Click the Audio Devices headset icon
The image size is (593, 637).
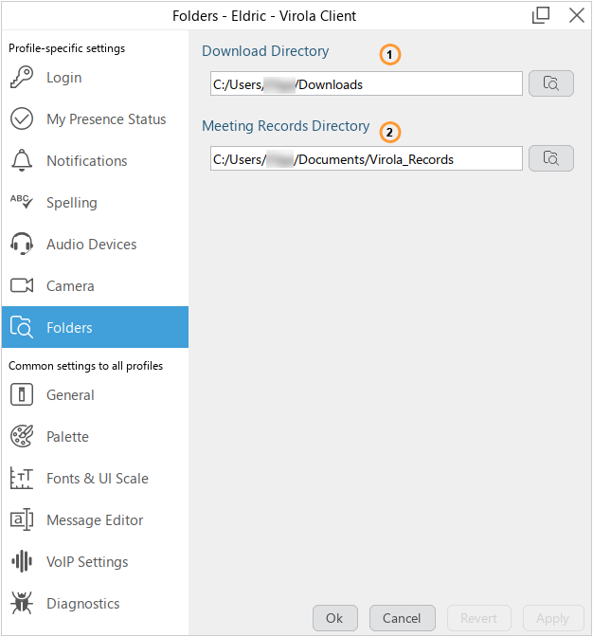[22, 245]
